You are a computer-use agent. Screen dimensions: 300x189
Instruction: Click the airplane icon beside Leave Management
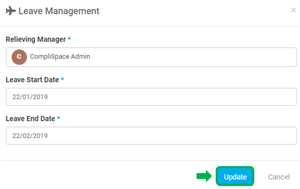(x=11, y=11)
